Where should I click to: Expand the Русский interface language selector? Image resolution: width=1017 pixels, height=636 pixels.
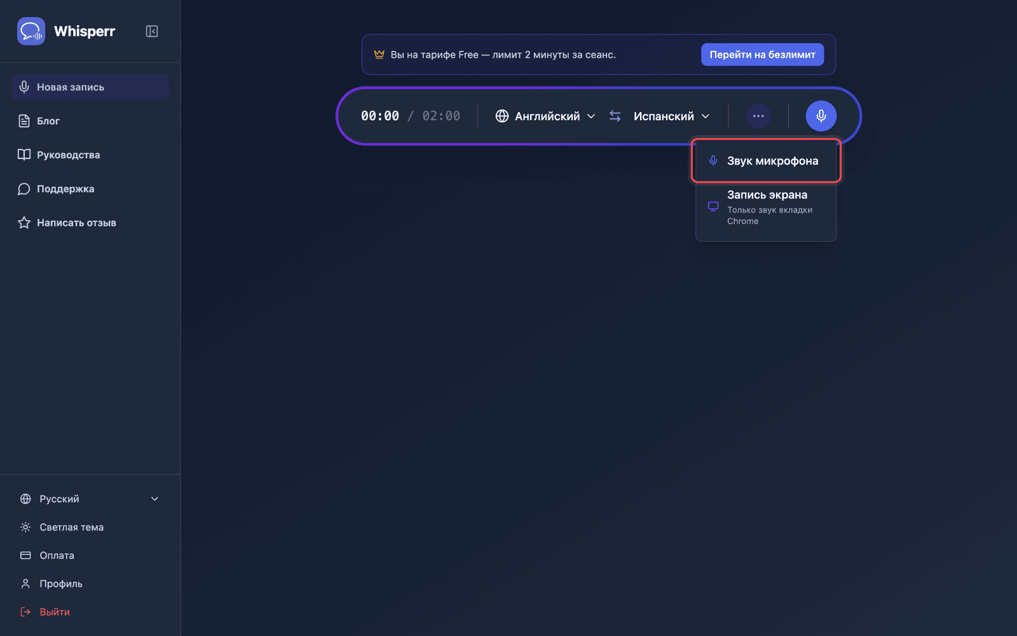coord(90,499)
